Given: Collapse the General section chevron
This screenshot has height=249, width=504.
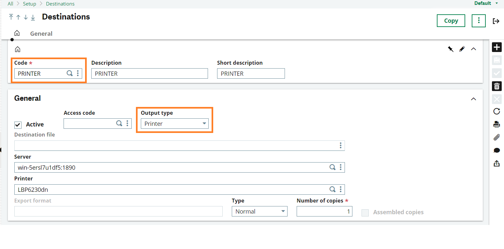Looking at the screenshot, I should pos(473,99).
